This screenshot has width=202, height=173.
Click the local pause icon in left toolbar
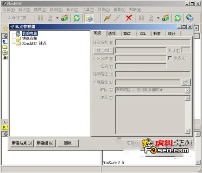[40, 18]
